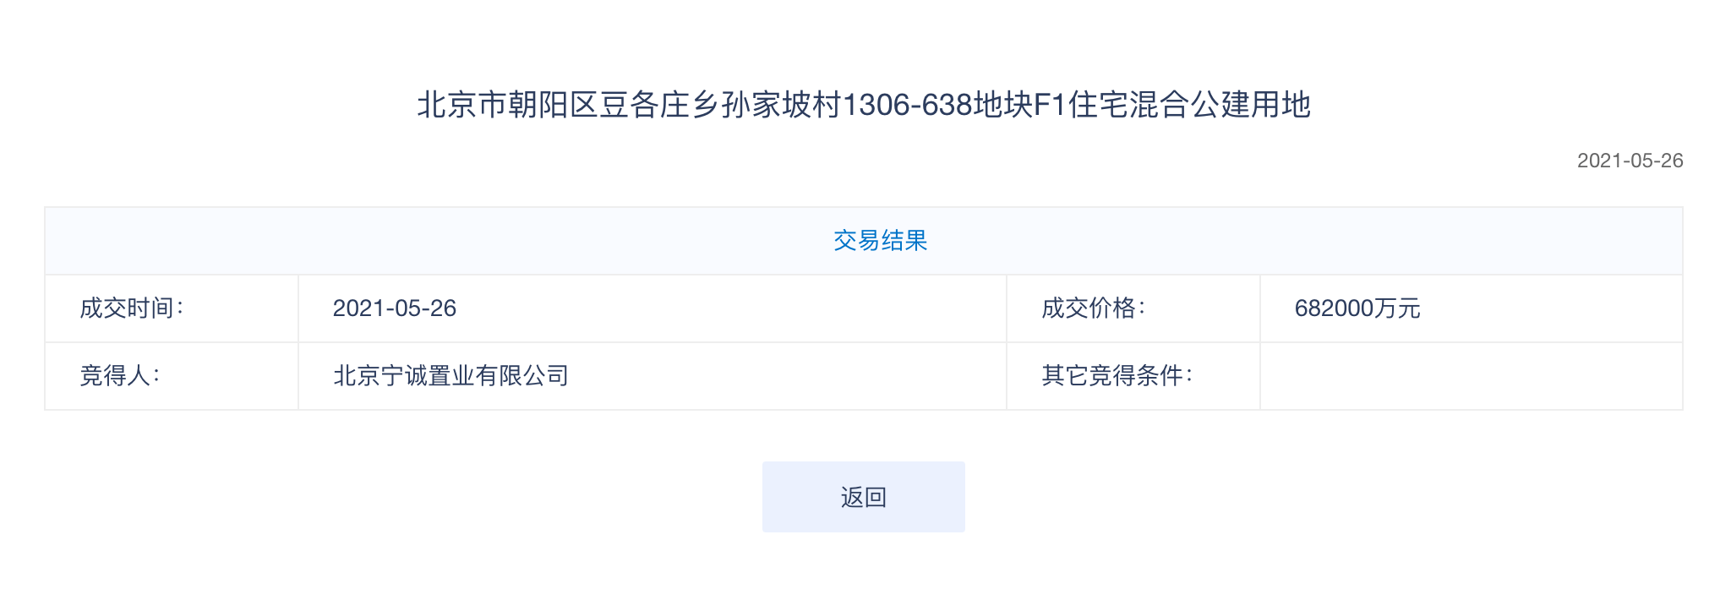Click the word 地块 in the title

coord(1003,105)
